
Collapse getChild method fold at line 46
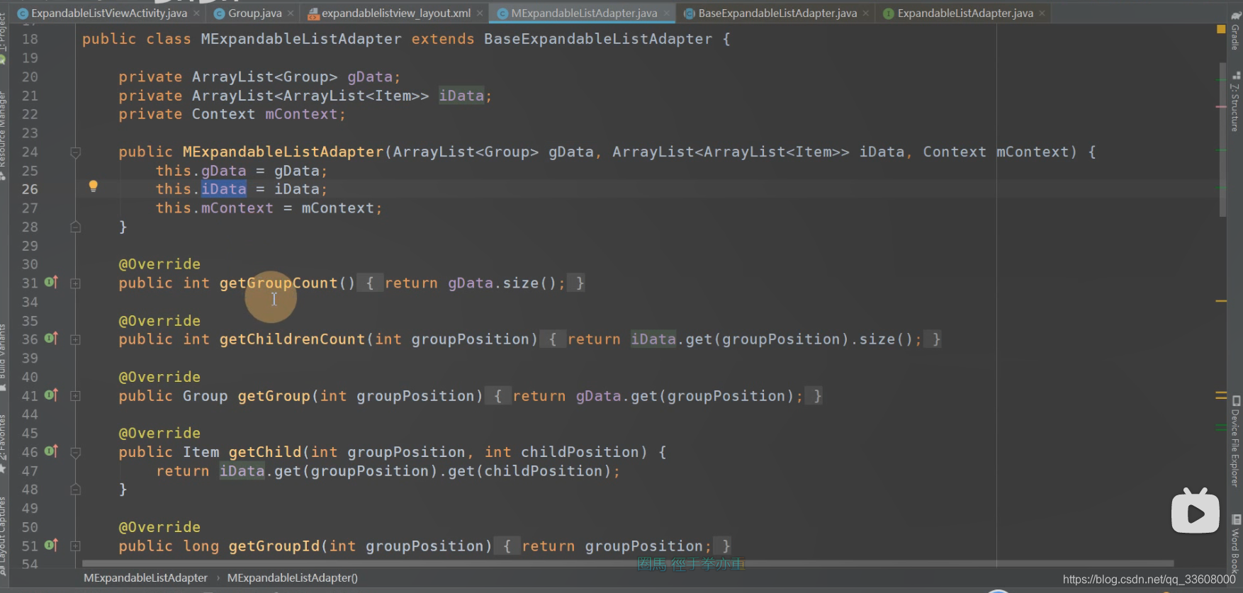(75, 452)
